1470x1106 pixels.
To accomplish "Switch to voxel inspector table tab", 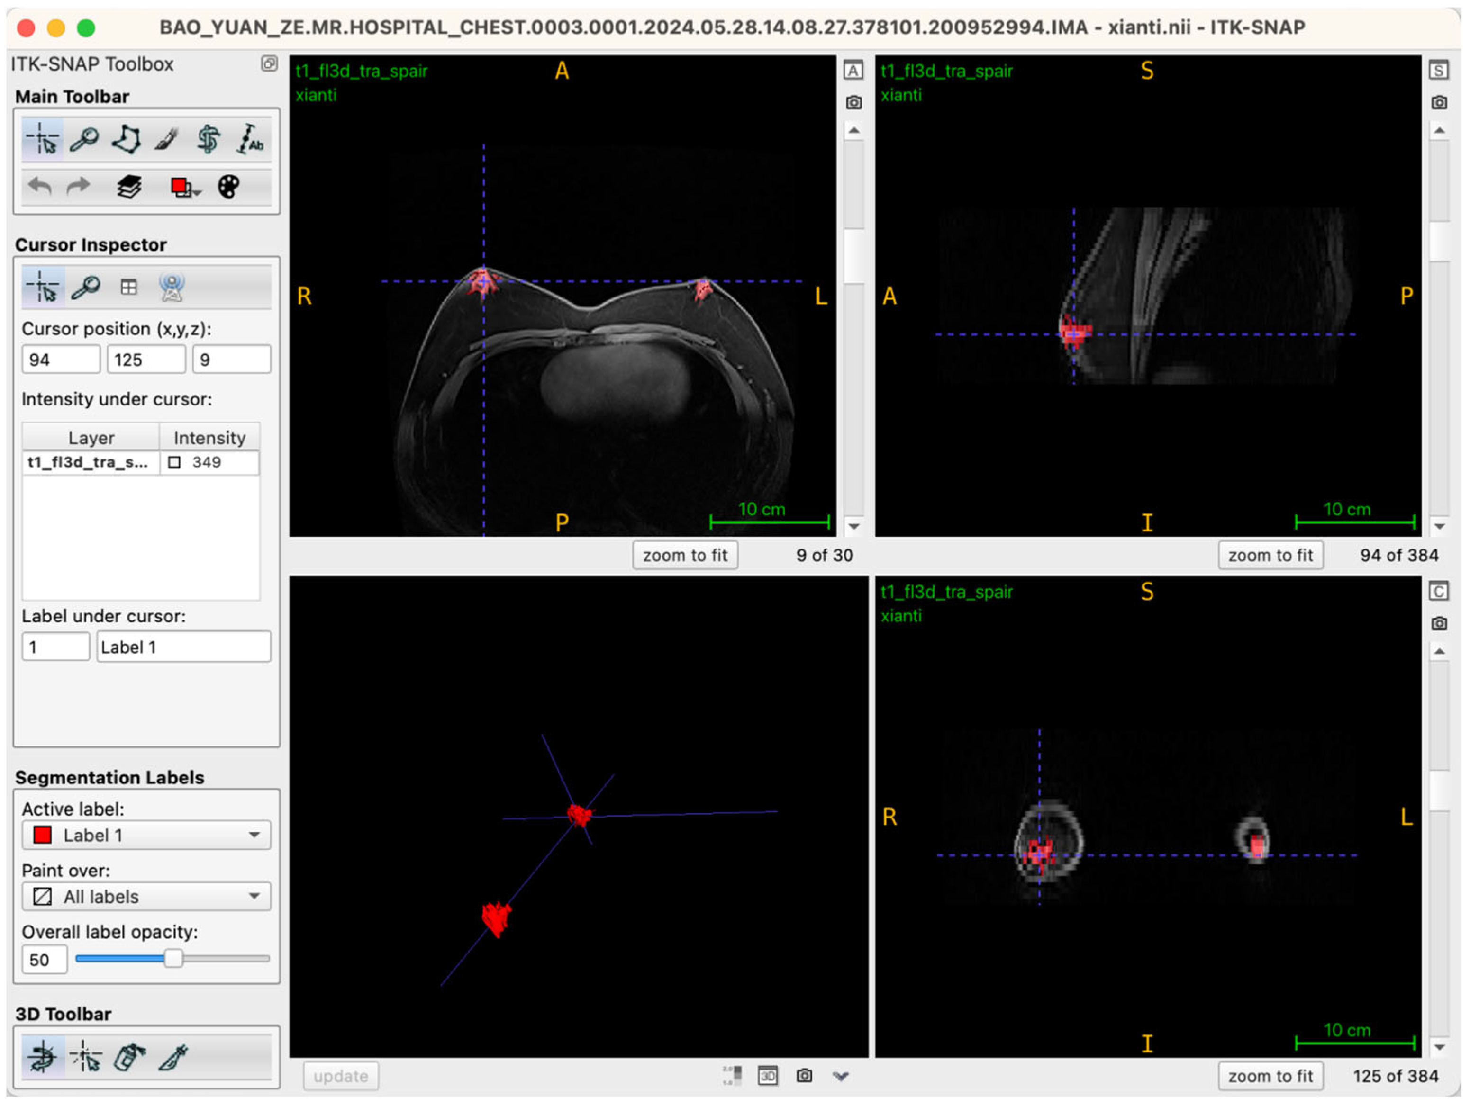I will 129,288.
